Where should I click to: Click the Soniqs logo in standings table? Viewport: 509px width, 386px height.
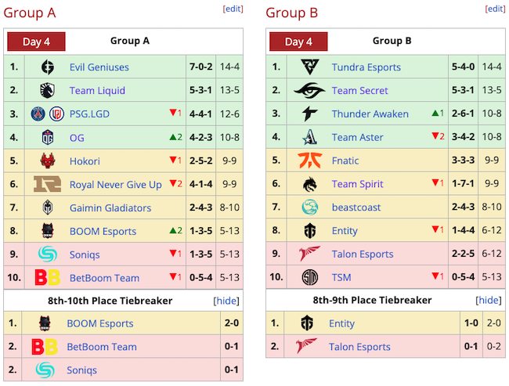click(48, 254)
